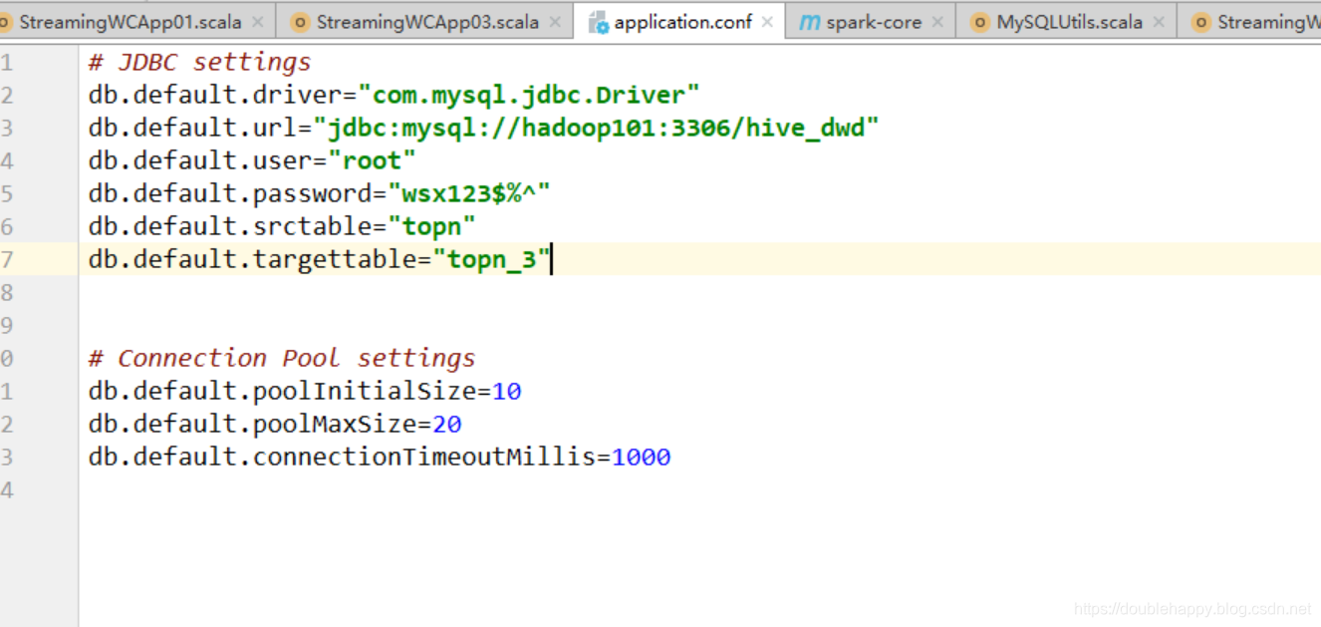Click the "# JDBC settings" comment

click(x=199, y=63)
